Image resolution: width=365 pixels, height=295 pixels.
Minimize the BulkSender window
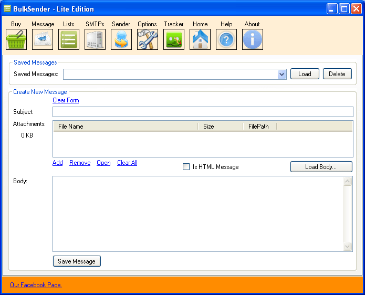click(x=332, y=9)
